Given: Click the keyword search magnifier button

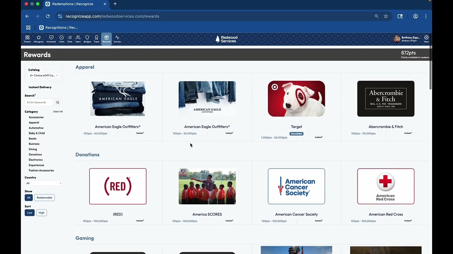Looking at the screenshot, I should (58, 102).
